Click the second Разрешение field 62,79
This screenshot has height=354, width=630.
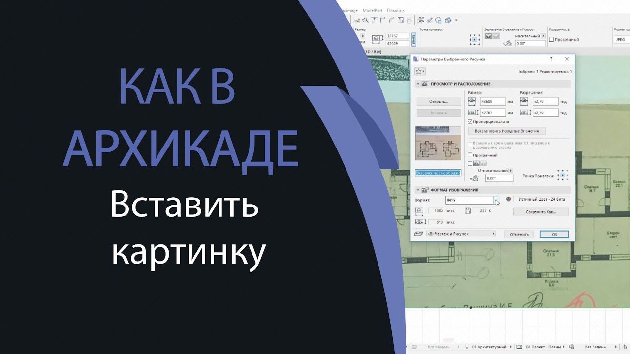545,113
